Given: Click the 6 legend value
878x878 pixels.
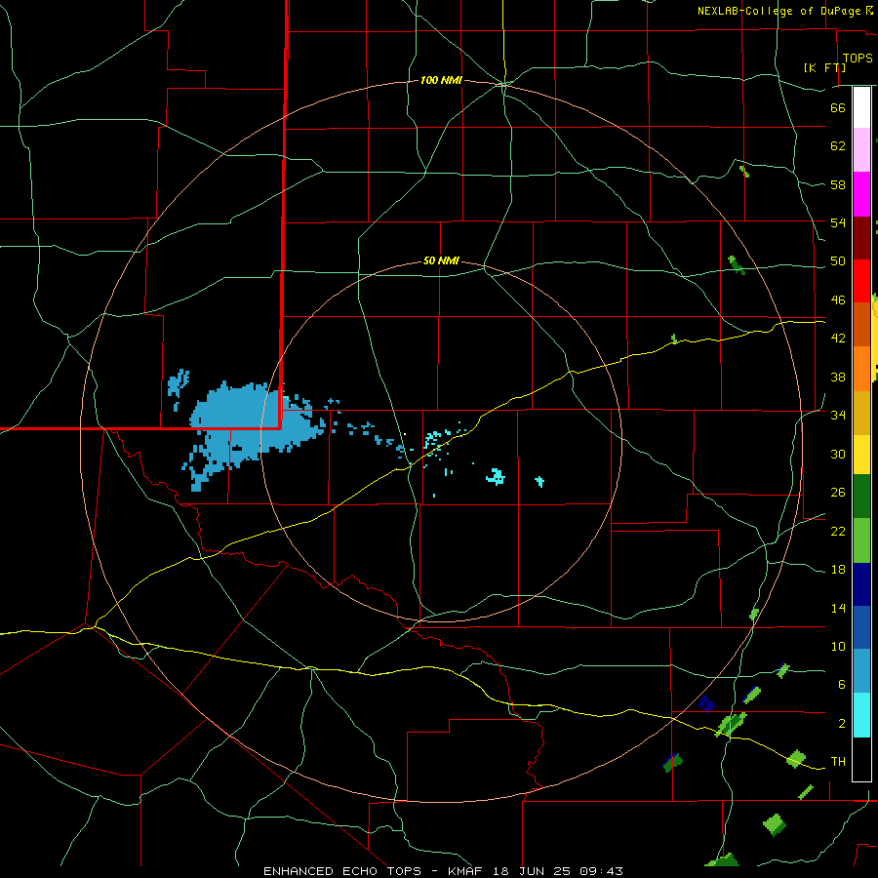Looking at the screenshot, I should pos(841,684).
